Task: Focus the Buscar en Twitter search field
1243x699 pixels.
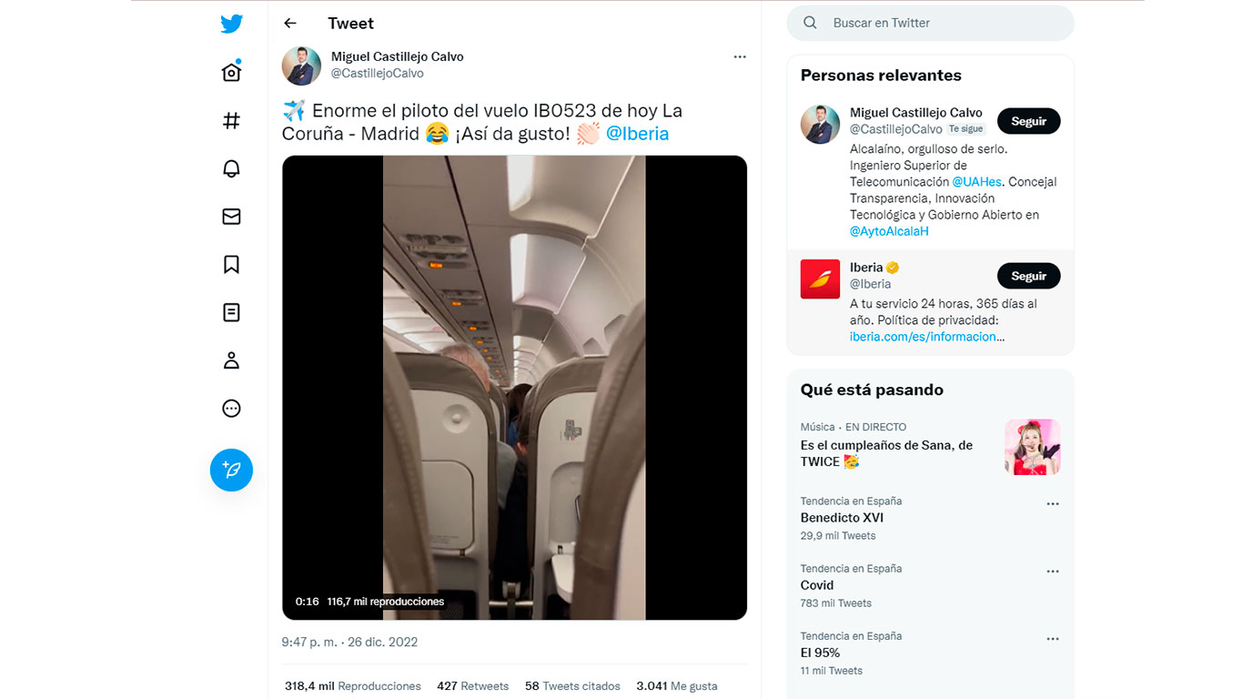Action: (931, 23)
